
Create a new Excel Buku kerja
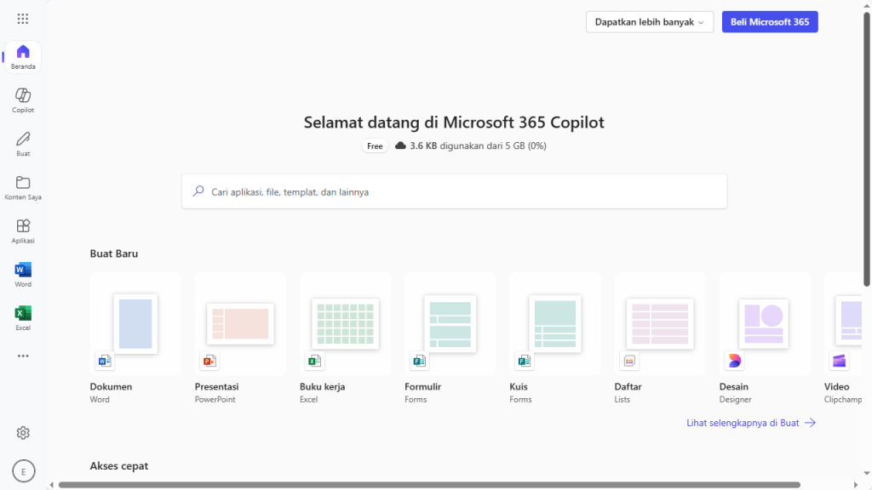point(345,324)
